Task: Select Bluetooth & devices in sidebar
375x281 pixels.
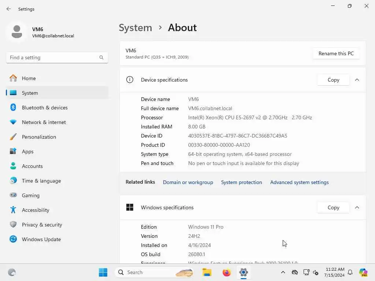Action: [x=57, y=107]
